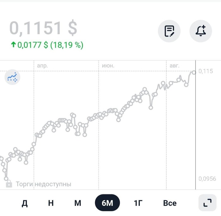Click the 0,115 price axis label
Viewport: 221px width, 216px height.
pyautogui.click(x=206, y=71)
